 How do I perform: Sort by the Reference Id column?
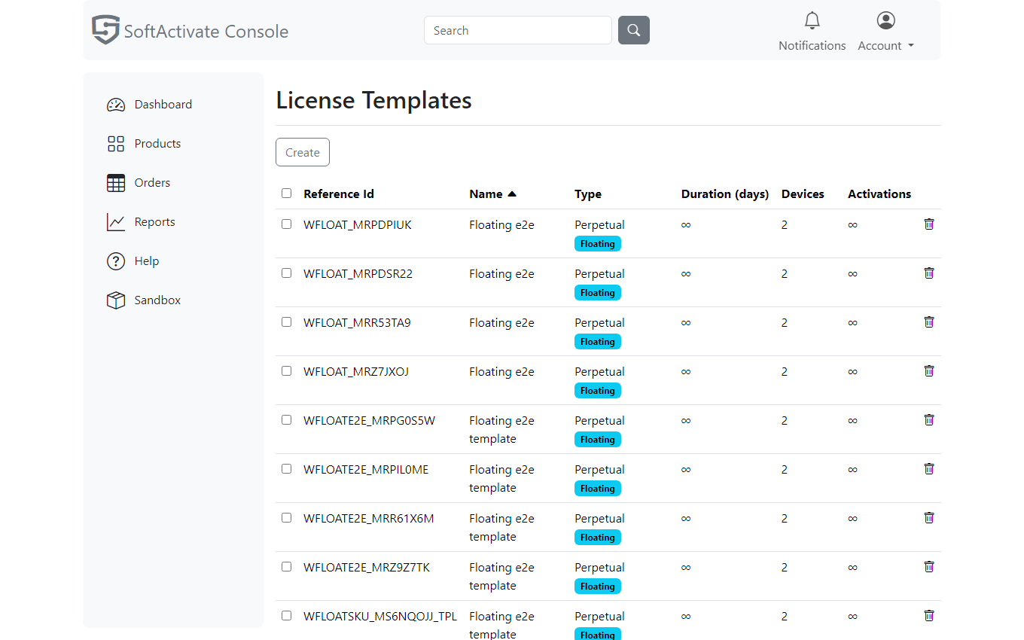click(339, 194)
